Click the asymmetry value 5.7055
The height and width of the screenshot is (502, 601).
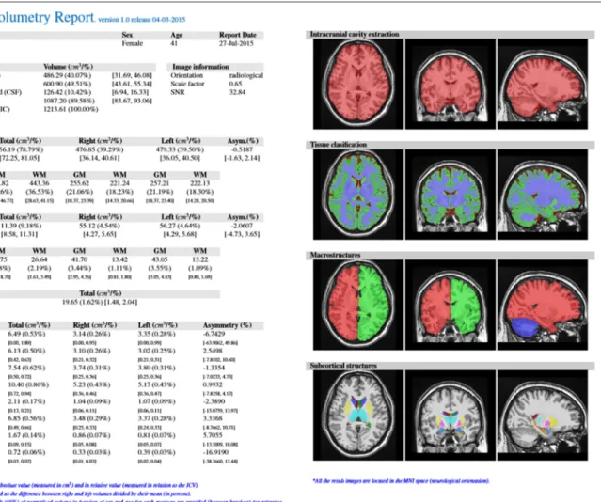213,435
